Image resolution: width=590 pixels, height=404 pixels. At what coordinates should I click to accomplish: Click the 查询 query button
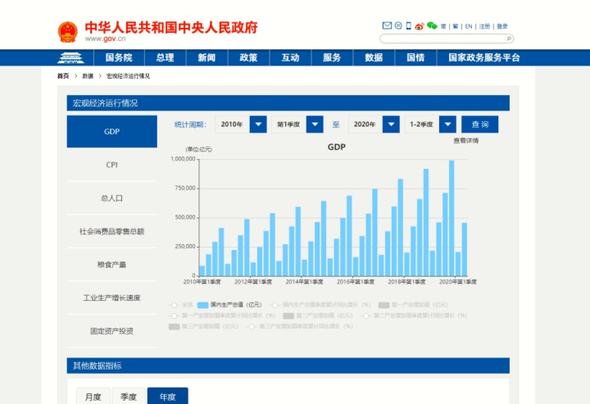[x=479, y=125]
